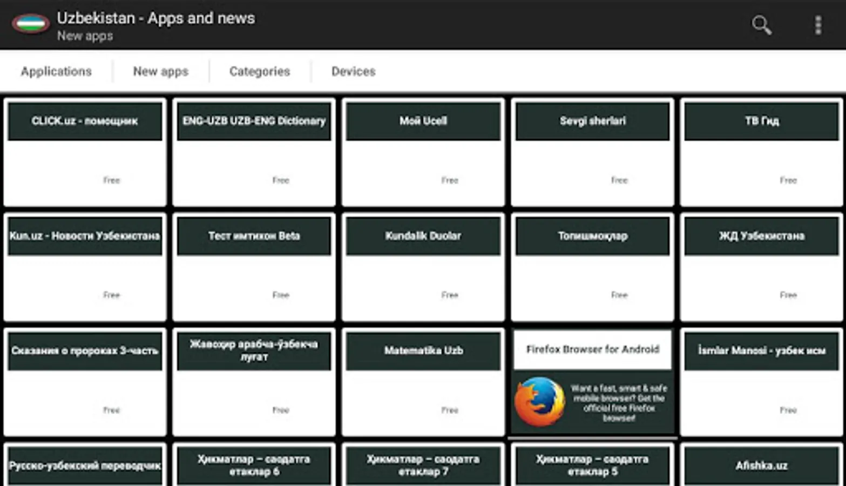Click Firefox ad description text
846x486 pixels.
coord(619,403)
